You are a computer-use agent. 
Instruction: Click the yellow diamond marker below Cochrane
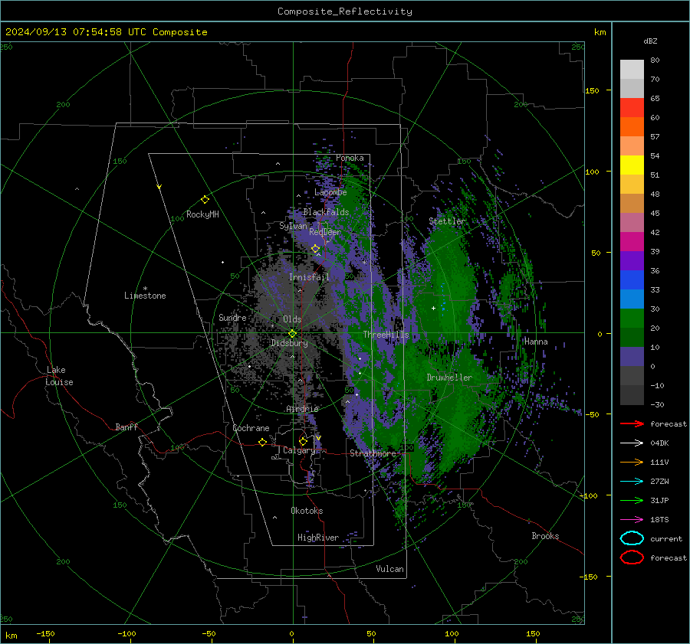[x=262, y=442]
